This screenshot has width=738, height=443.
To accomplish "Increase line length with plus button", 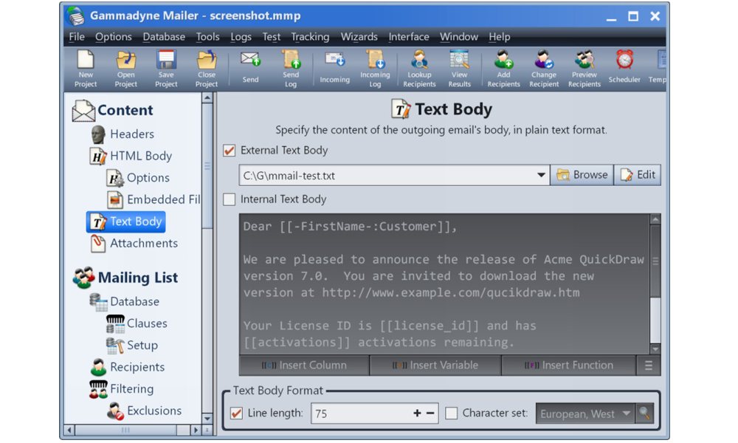I will pyautogui.click(x=417, y=413).
